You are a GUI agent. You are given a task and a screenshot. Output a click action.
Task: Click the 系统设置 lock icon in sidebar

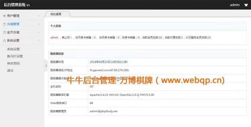(x=4, y=41)
